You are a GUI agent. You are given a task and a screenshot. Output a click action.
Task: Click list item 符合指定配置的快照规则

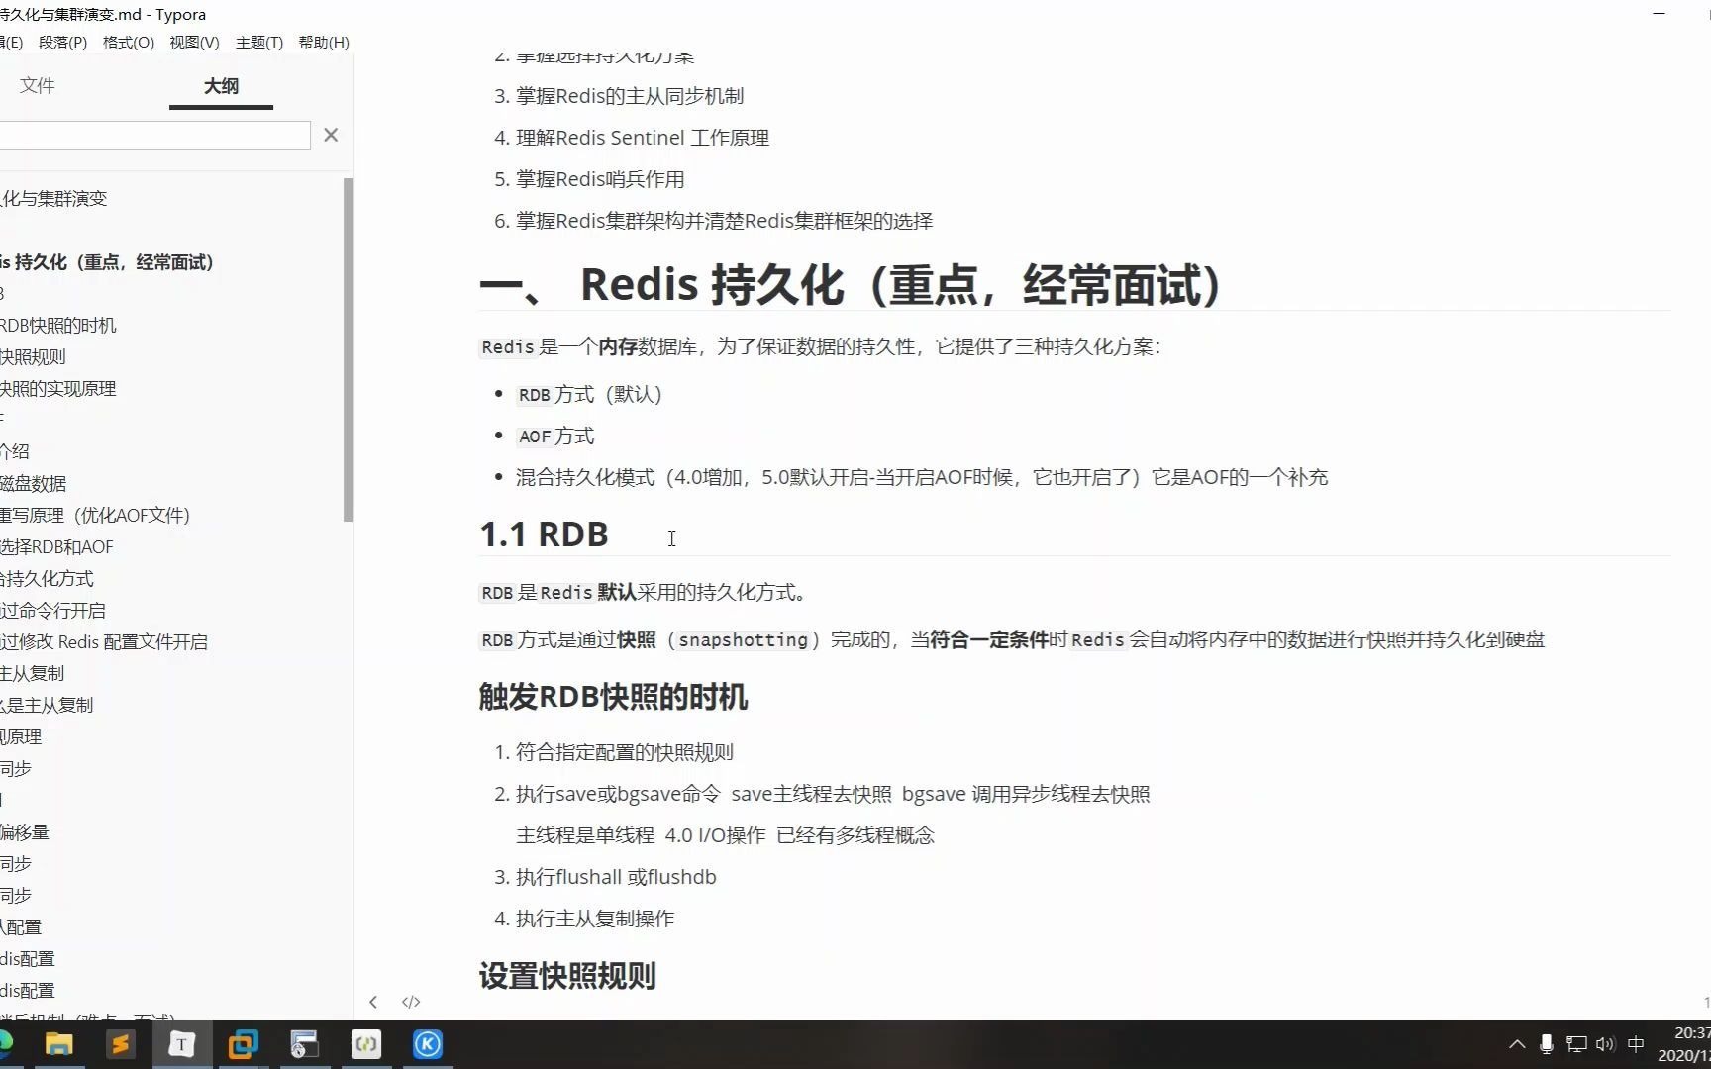point(625,752)
